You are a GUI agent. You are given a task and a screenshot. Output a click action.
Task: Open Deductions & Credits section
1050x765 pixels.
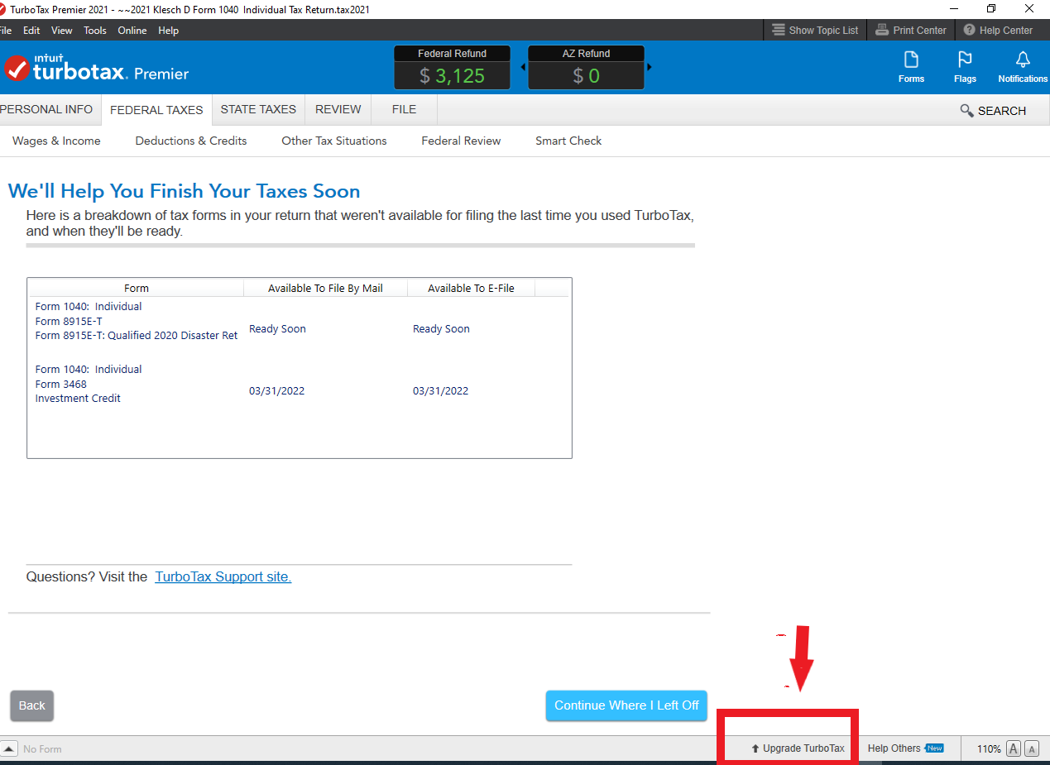click(x=191, y=141)
